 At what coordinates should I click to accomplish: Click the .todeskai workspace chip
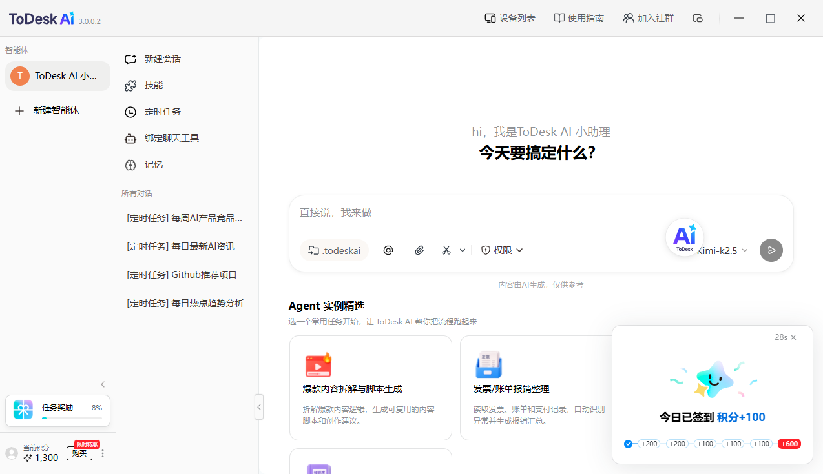pos(334,250)
